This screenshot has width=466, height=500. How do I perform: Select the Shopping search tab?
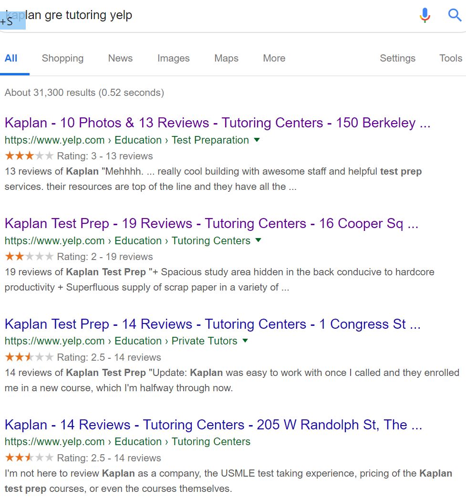point(62,58)
